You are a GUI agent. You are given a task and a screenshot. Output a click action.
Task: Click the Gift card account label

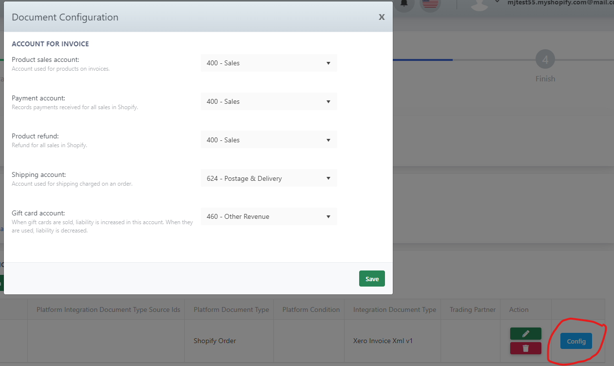pos(38,213)
